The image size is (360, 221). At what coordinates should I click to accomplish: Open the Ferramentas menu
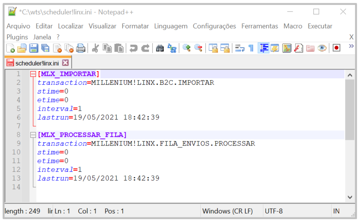[260, 26]
